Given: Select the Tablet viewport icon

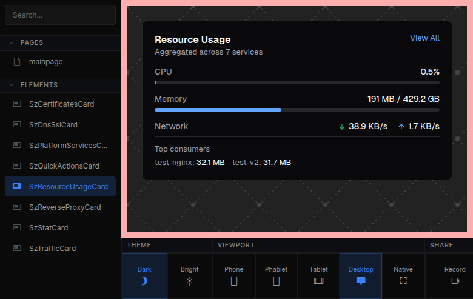Looking at the screenshot, I should [x=318, y=281].
